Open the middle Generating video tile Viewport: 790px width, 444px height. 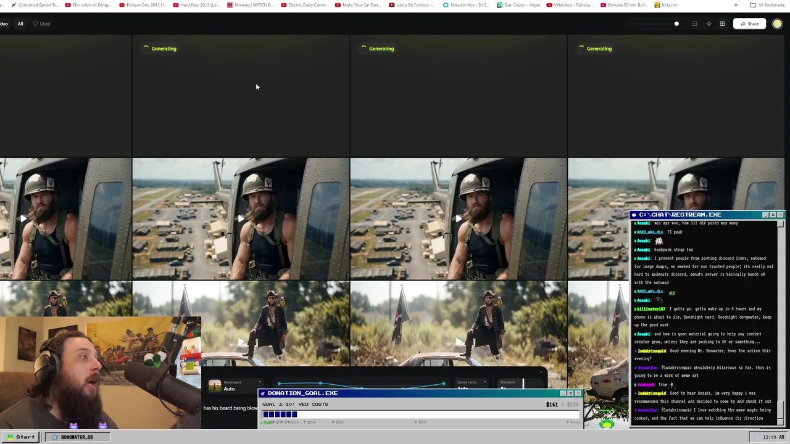459,96
